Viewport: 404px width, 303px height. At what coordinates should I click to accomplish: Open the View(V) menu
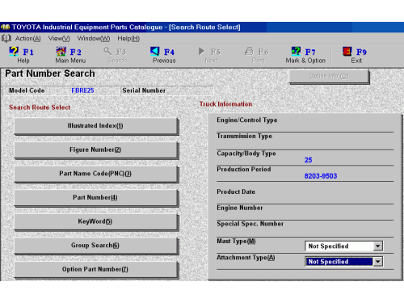(59, 39)
